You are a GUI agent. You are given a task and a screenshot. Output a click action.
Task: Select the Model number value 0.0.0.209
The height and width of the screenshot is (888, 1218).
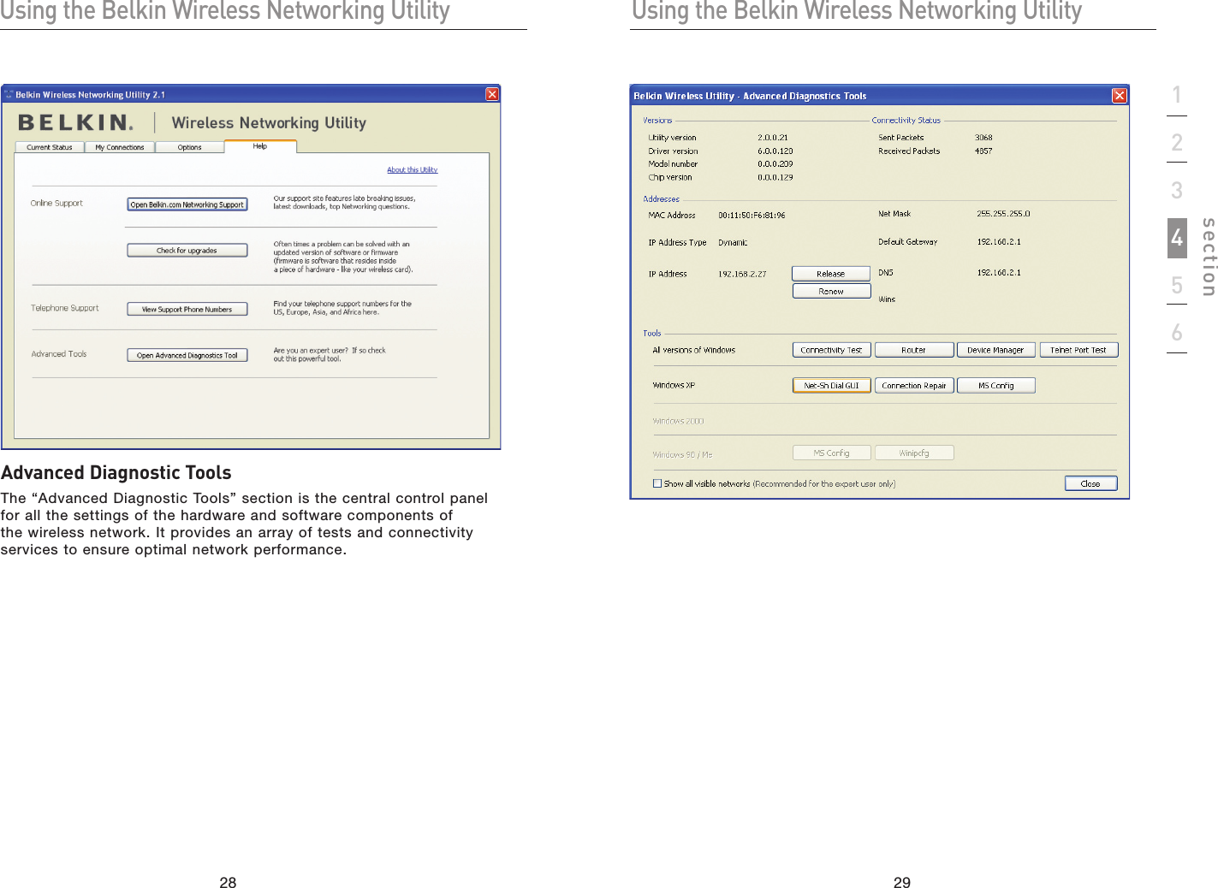pos(775,163)
